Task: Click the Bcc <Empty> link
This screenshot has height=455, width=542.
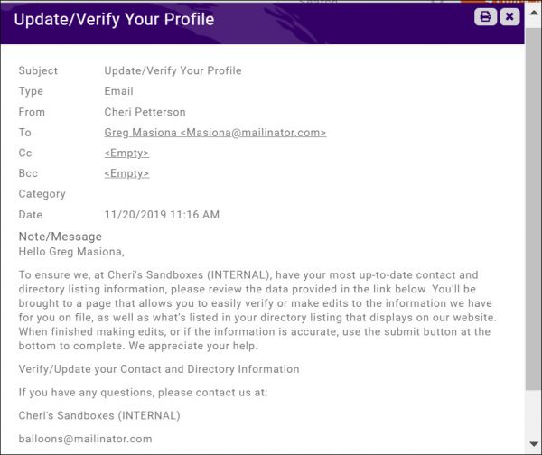Action: [126, 173]
